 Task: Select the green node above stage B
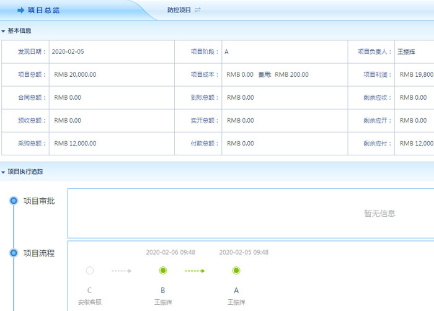(163, 271)
